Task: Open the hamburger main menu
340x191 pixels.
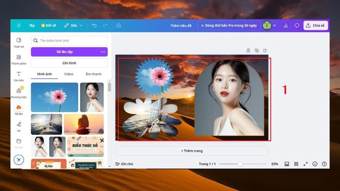Action: pyautogui.click(x=18, y=26)
